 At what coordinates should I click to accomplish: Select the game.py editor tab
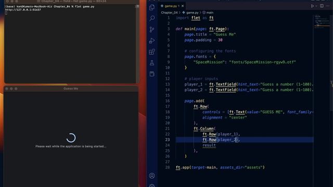(171, 6)
